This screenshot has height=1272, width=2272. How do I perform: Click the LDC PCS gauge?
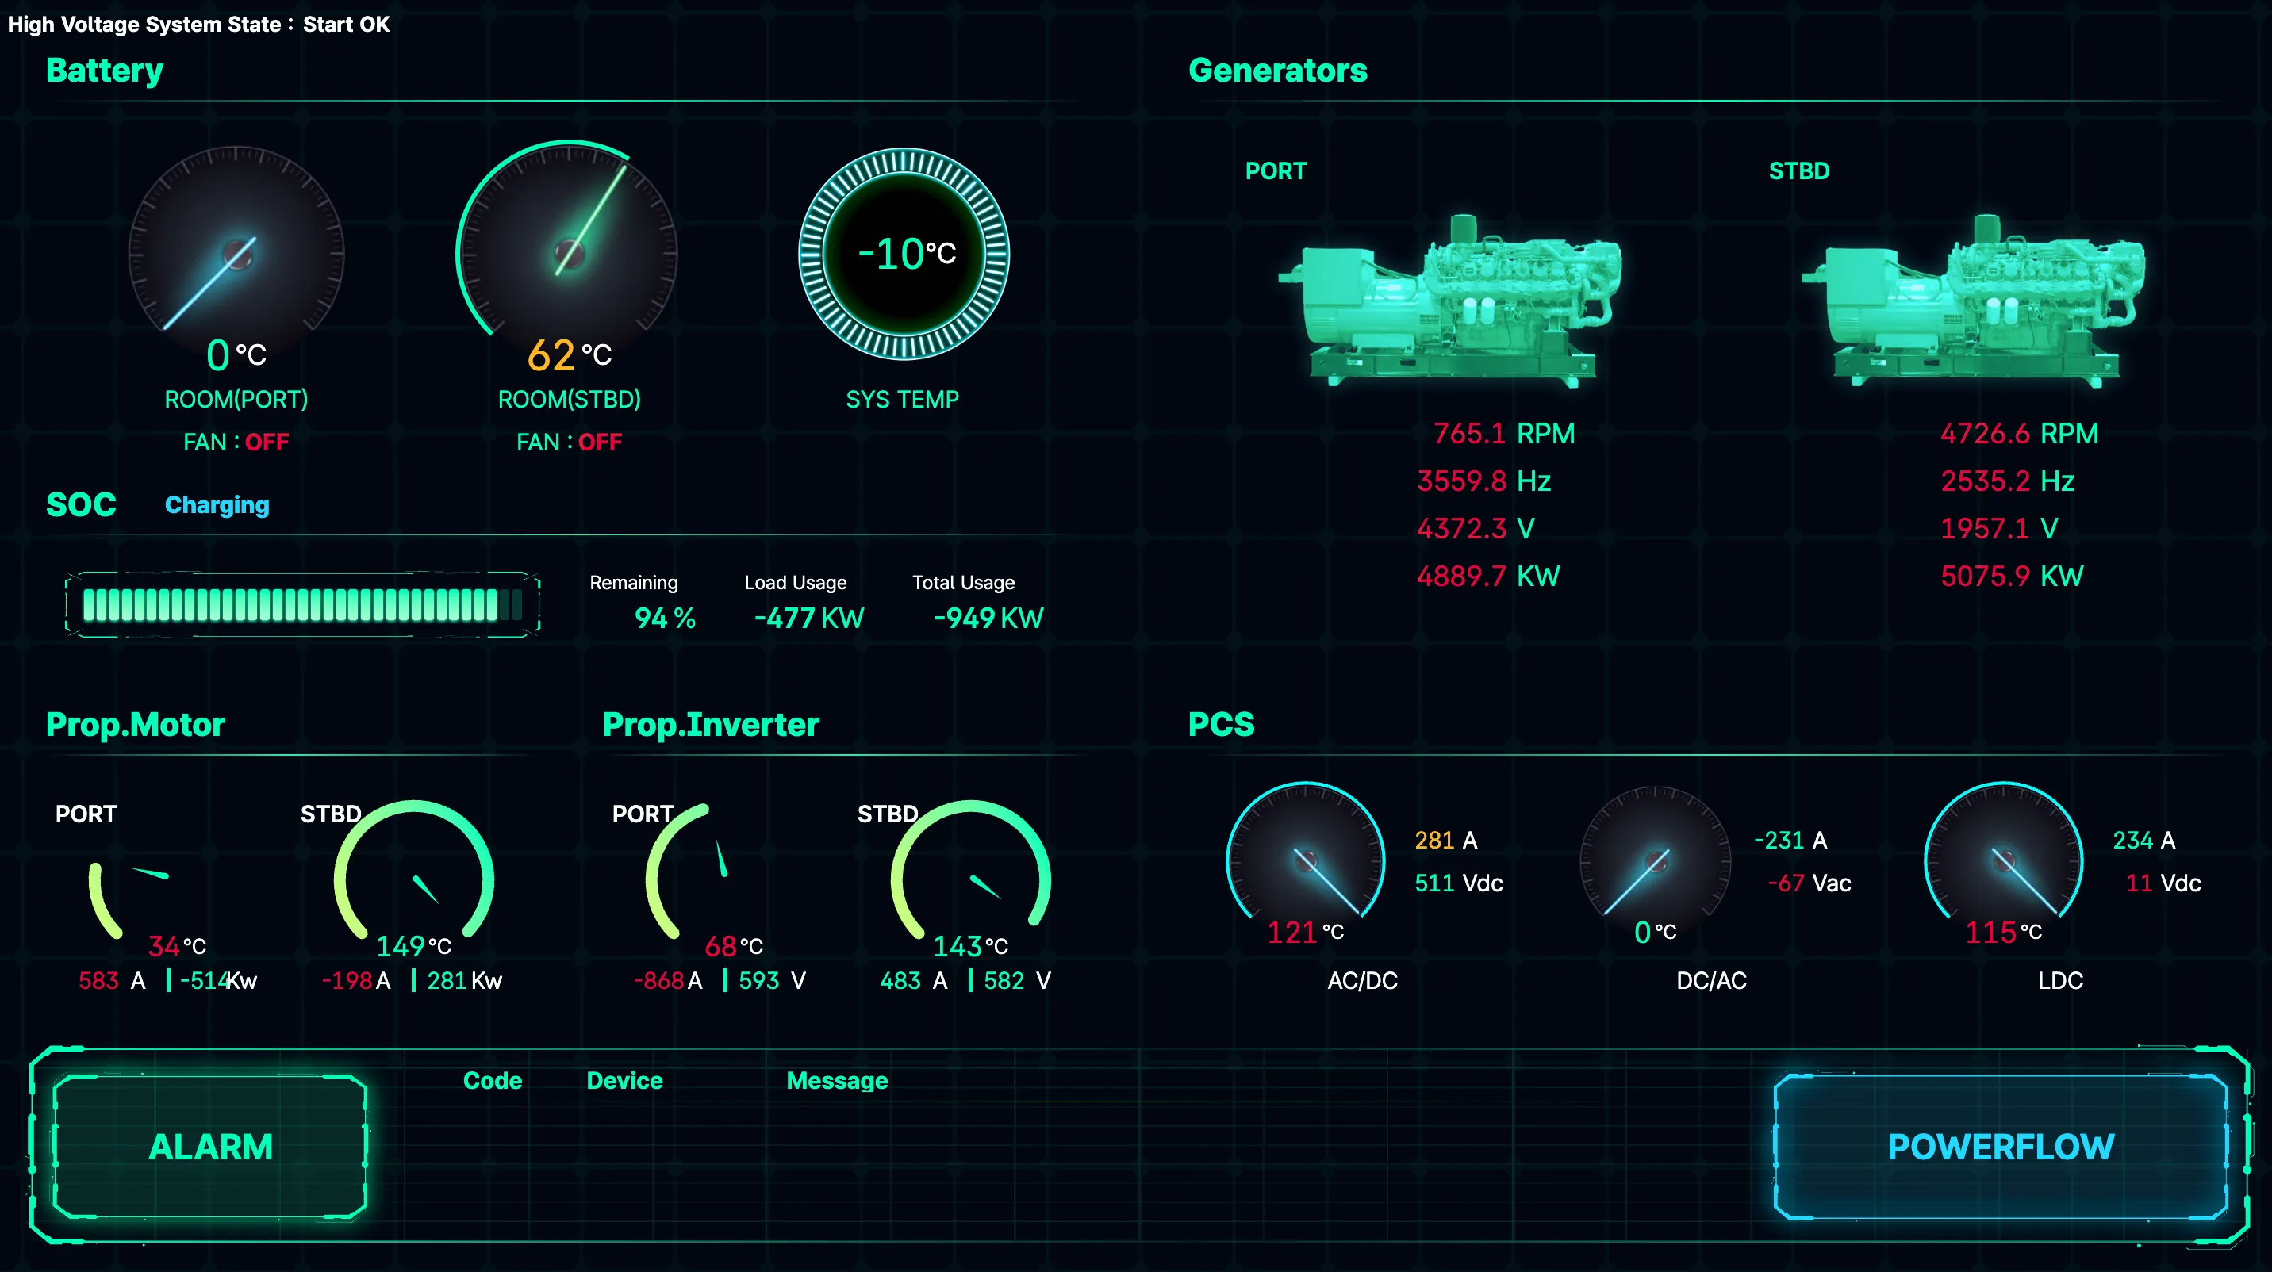[2003, 860]
